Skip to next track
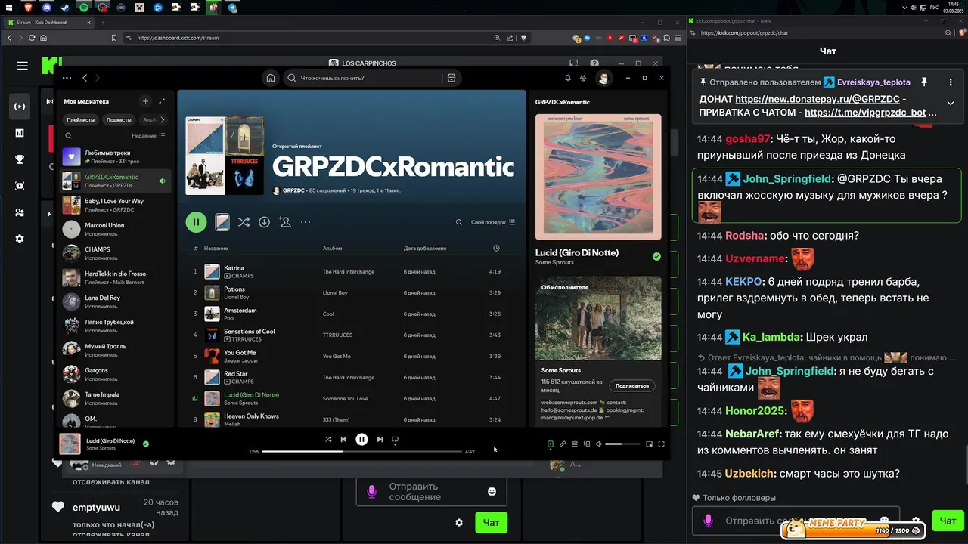 [x=380, y=439]
